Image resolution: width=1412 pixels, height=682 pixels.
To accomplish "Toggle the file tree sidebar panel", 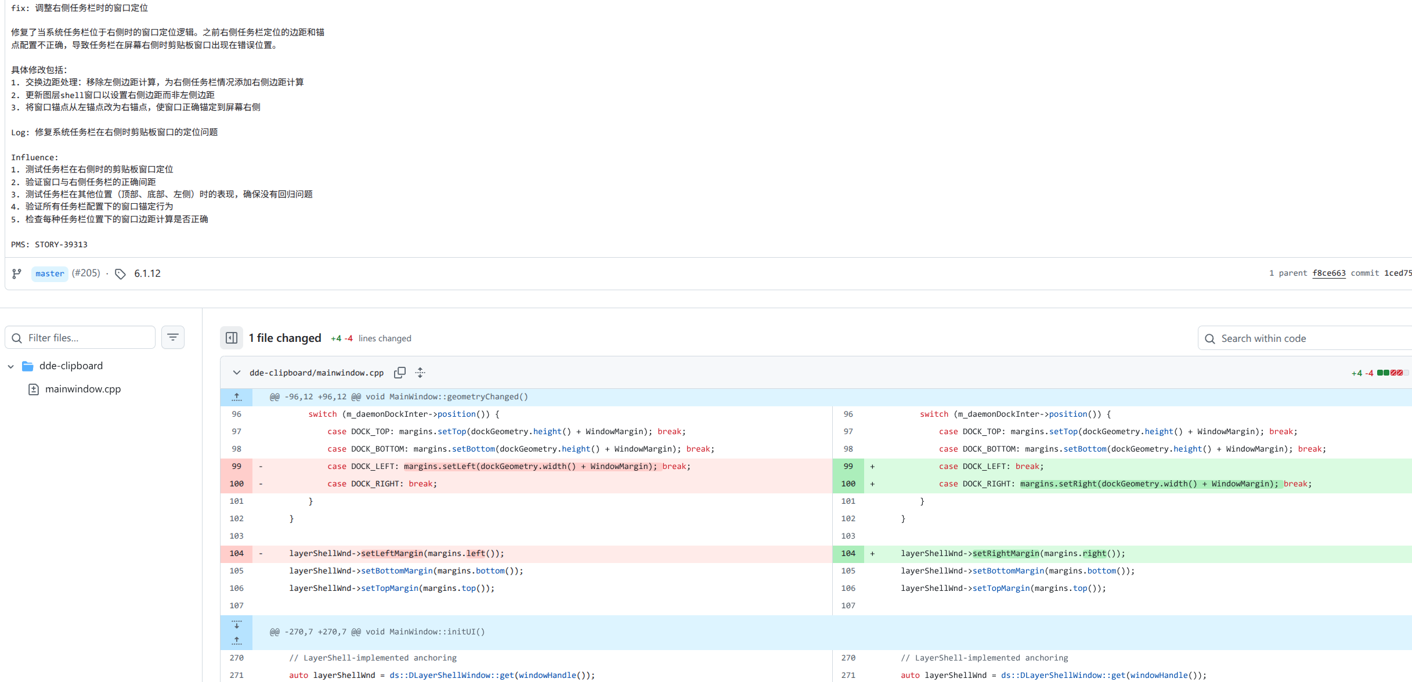I will 232,338.
